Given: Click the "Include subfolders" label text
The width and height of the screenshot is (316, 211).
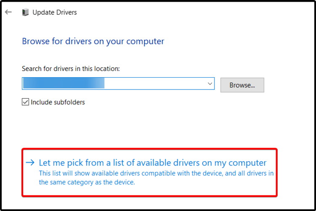Looking at the screenshot, I should 58,102.
